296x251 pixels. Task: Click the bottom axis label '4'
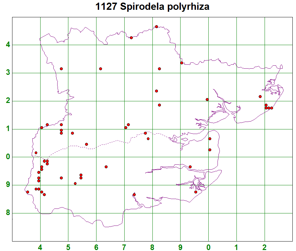pyautogui.click(x=40, y=247)
